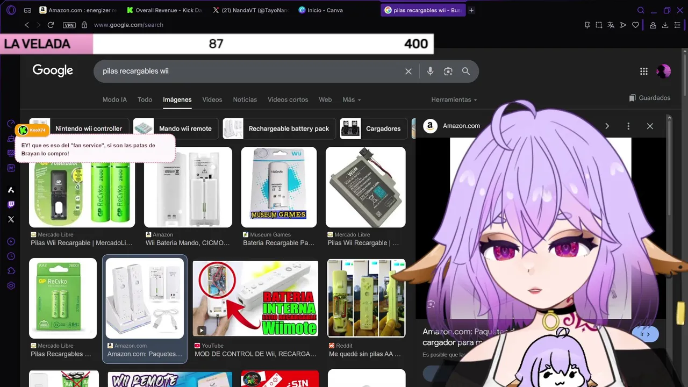The height and width of the screenshot is (387, 688).
Task: Open the translate page icon
Action: pyautogui.click(x=611, y=25)
